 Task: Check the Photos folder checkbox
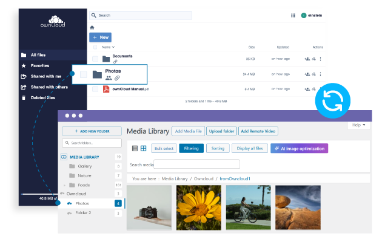point(84,74)
